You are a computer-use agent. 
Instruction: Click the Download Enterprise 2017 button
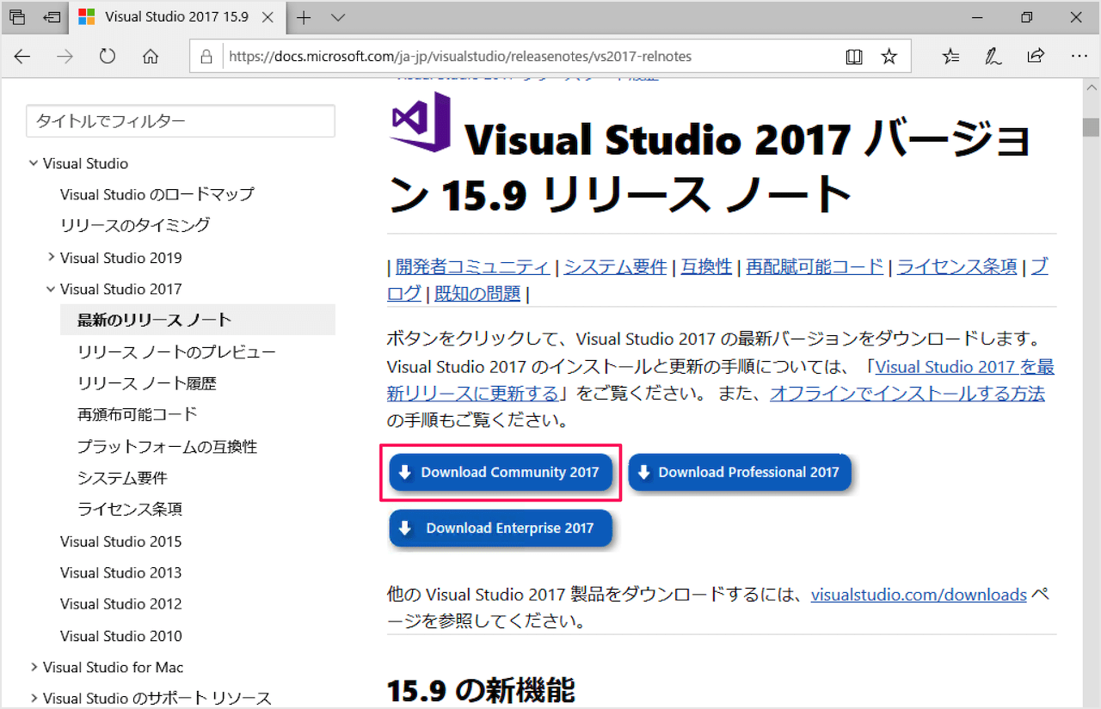pos(500,528)
